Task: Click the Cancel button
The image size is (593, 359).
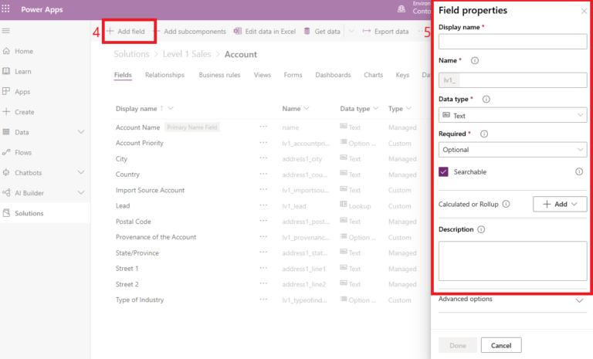Action: tap(501, 345)
